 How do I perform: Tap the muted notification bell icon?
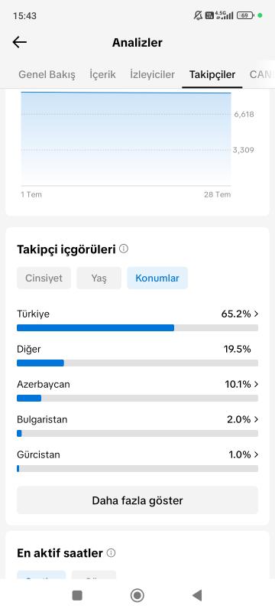coord(199,15)
